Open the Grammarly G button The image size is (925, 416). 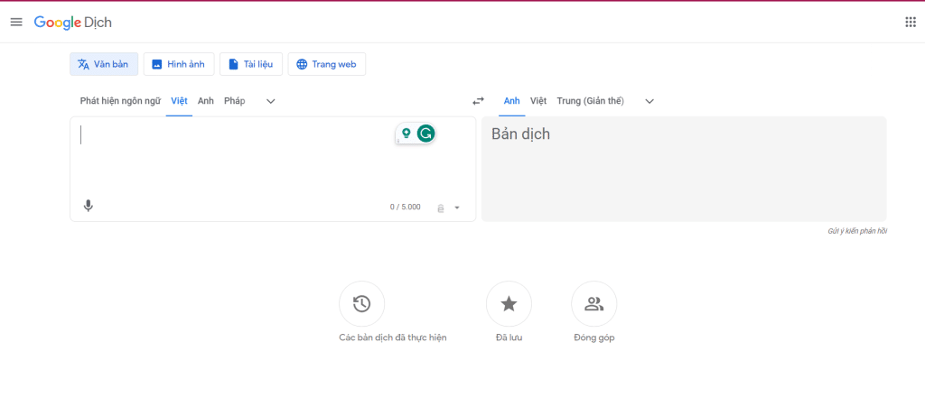[x=426, y=134]
